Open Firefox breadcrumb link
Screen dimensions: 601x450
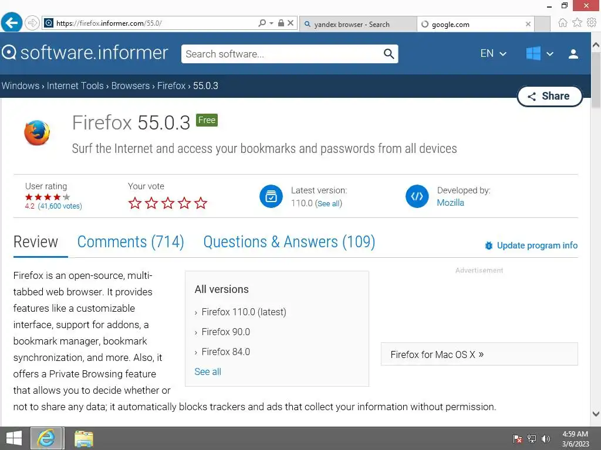tap(171, 86)
